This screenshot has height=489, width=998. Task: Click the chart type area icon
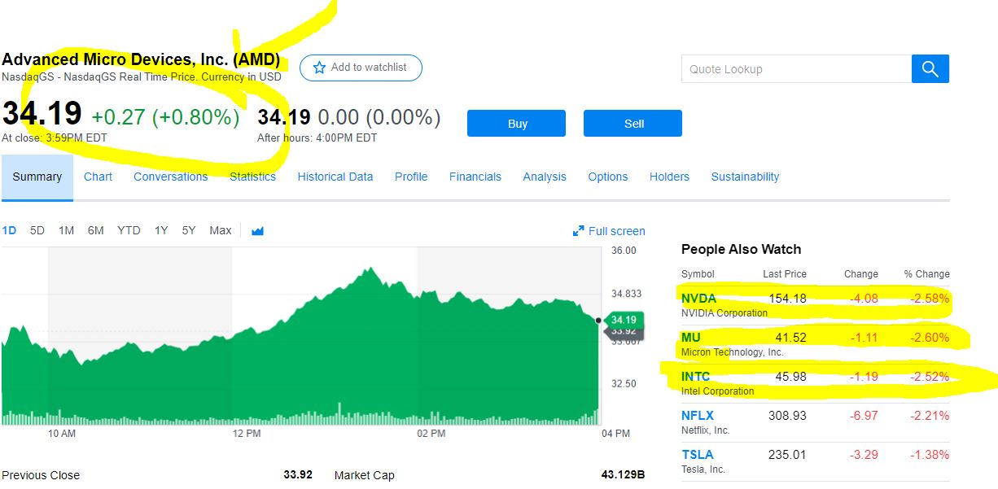point(258,231)
